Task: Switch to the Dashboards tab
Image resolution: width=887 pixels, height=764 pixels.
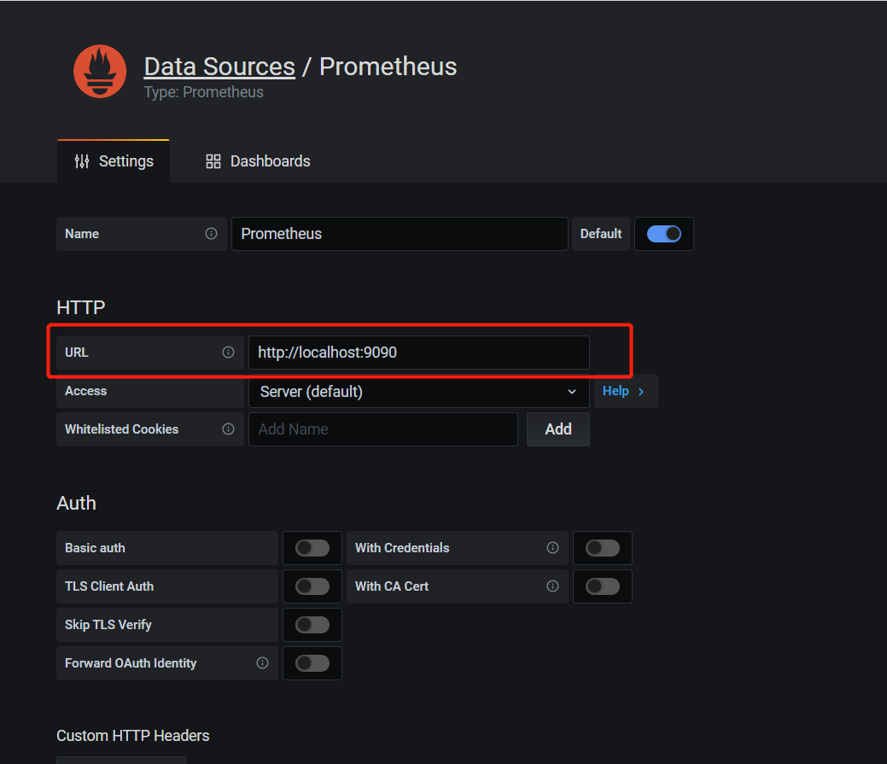Action: [x=258, y=161]
